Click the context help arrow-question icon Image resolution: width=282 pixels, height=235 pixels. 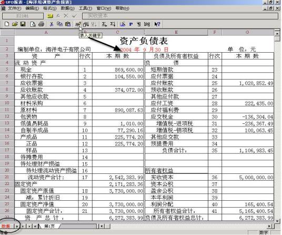tap(157, 24)
